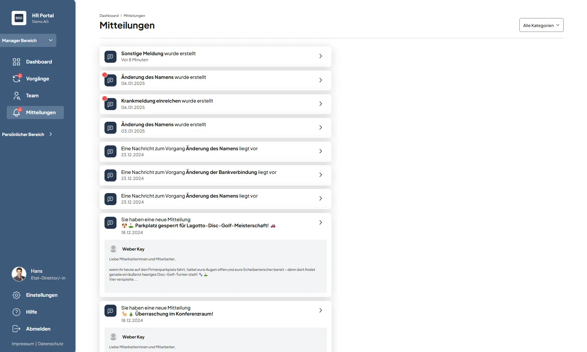Click message icon of Sonstige Meldung notification
This screenshot has width=587, height=352.
[x=110, y=57]
